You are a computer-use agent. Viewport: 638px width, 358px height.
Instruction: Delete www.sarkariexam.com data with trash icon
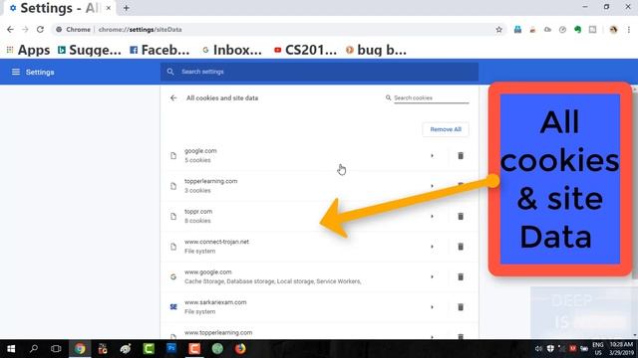click(461, 307)
